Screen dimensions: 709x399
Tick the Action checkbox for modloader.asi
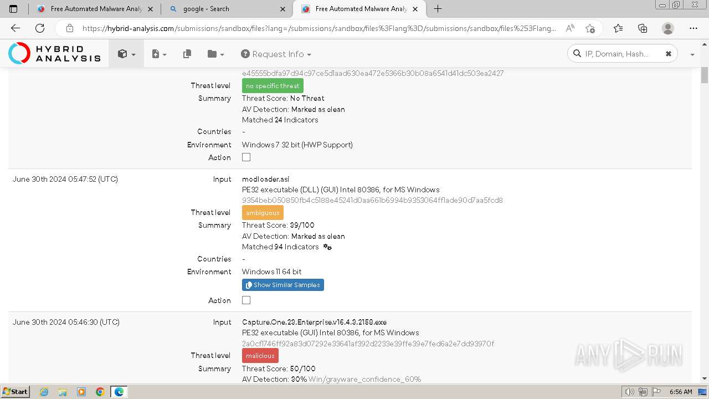[x=246, y=300]
